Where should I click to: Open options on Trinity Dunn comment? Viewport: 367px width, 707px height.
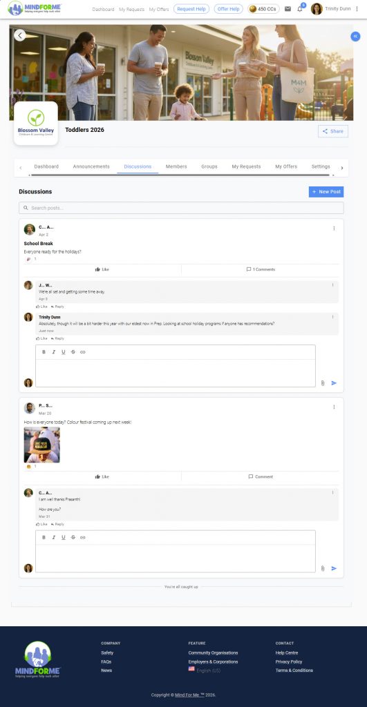(332, 317)
